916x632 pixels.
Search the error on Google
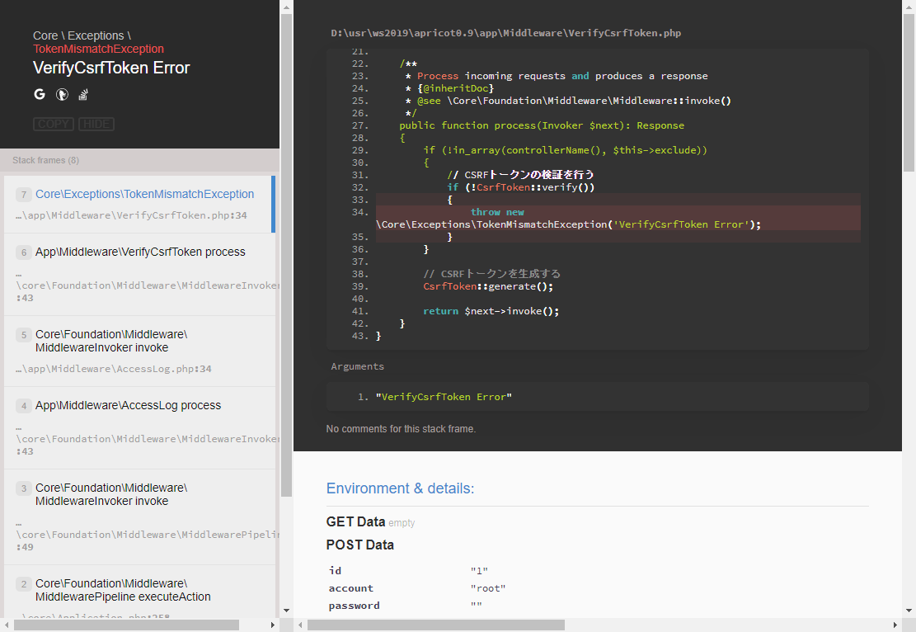(40, 95)
